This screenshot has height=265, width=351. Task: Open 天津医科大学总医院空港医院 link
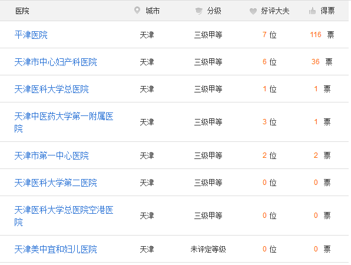tap(64, 216)
